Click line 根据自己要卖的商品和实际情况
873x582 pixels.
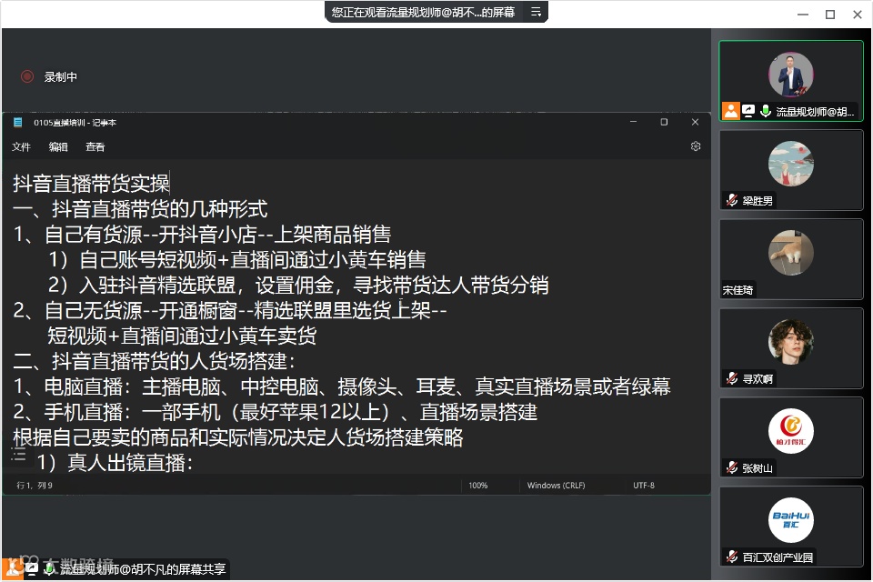pos(238,437)
